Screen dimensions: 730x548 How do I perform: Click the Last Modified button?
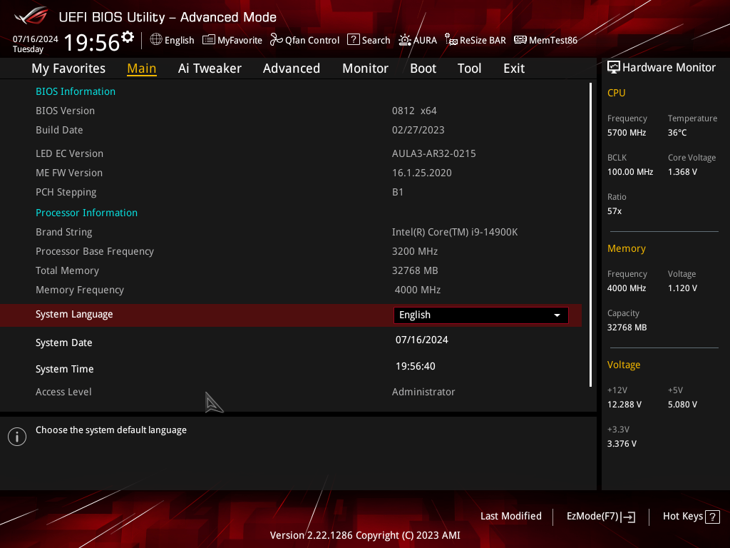coord(510,517)
